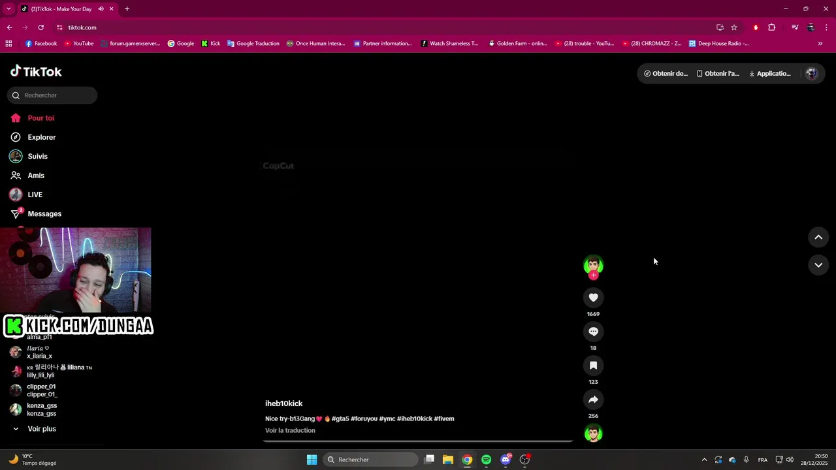
Task: Open File Explorer from taskbar
Action: click(447, 460)
